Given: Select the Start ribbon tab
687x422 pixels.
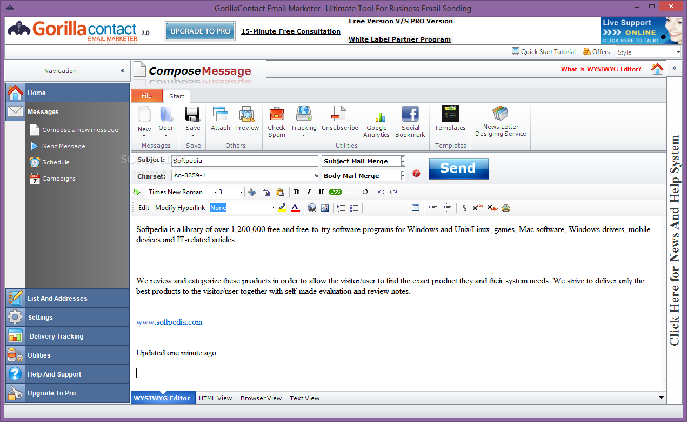Looking at the screenshot, I should [177, 96].
